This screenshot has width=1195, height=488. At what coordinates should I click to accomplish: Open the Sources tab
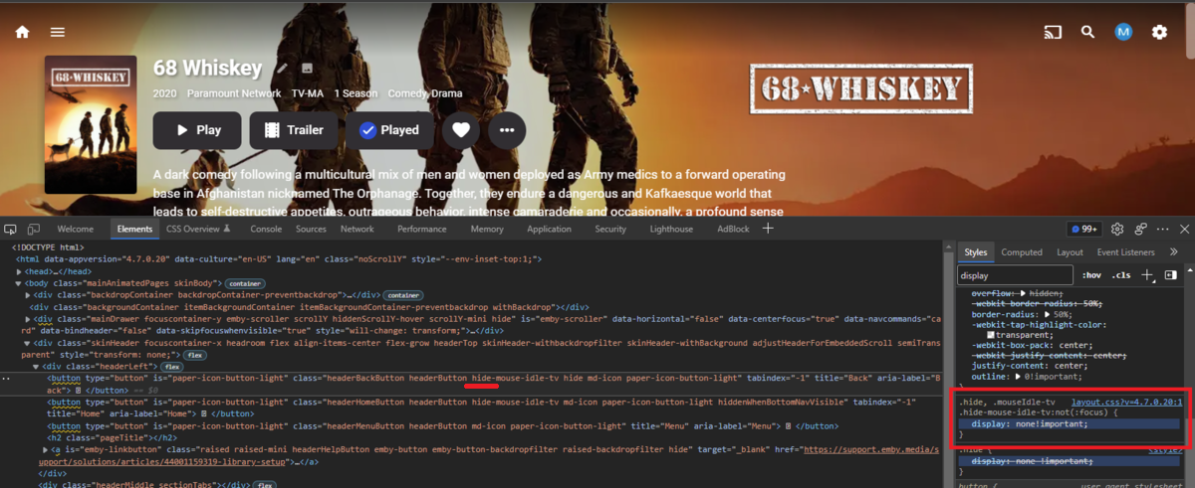(x=311, y=229)
